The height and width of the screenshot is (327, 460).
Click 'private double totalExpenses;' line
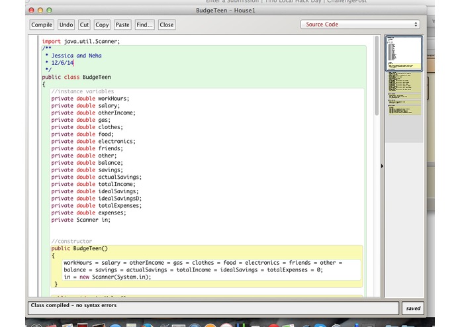click(97, 206)
